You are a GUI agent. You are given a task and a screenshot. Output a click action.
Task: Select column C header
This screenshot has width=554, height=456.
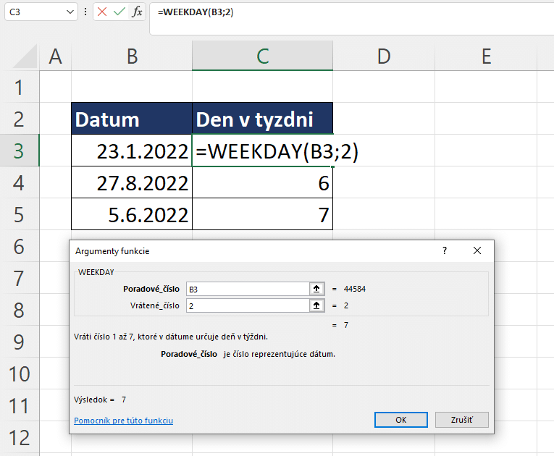(x=262, y=56)
